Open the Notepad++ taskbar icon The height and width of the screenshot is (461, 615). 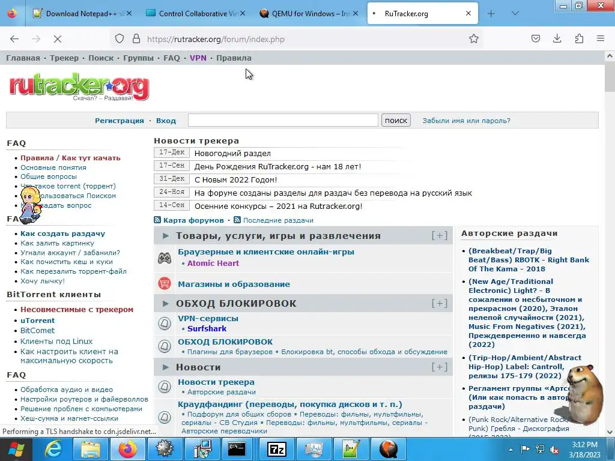pos(351,449)
